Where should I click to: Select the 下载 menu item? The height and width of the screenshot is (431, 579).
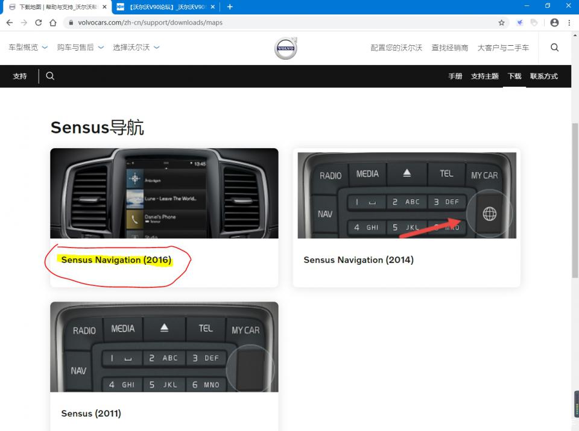(514, 76)
